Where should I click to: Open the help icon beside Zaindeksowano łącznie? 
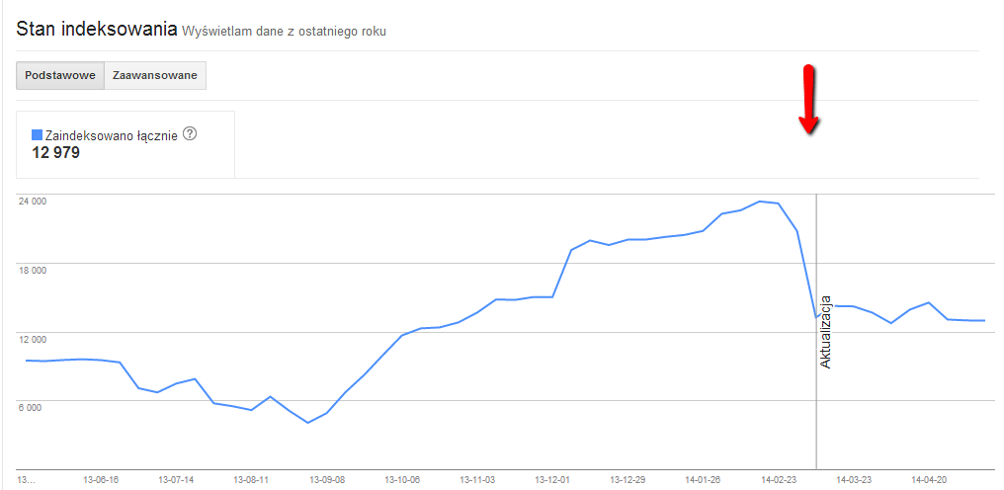[x=191, y=134]
